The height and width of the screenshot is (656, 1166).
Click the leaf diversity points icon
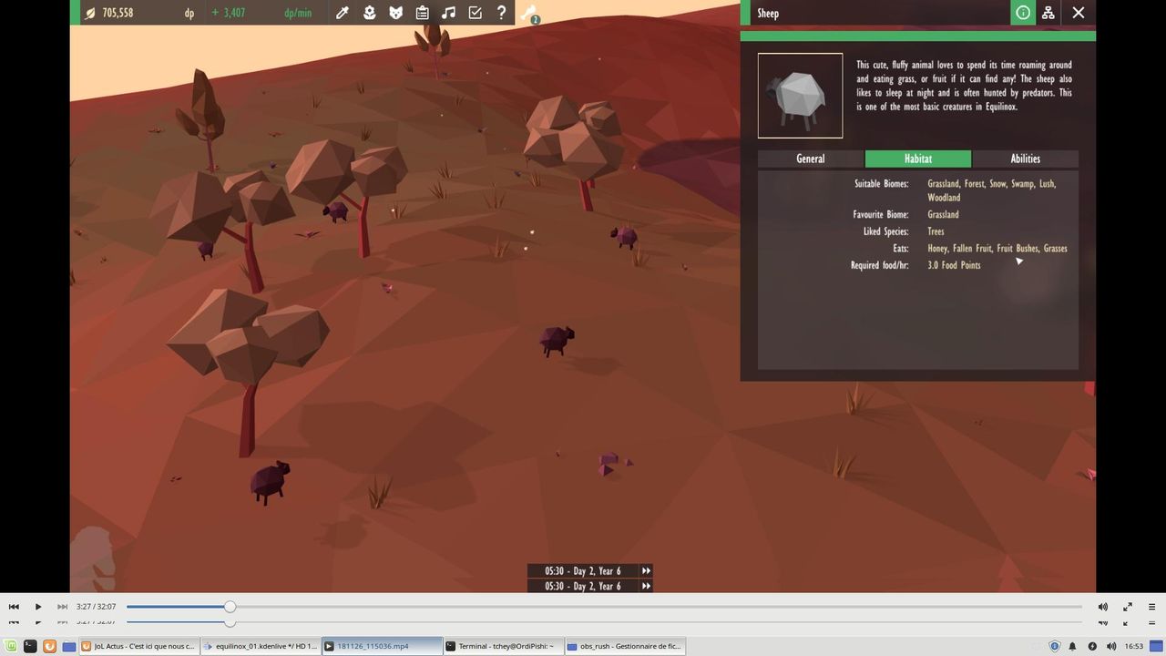click(90, 13)
